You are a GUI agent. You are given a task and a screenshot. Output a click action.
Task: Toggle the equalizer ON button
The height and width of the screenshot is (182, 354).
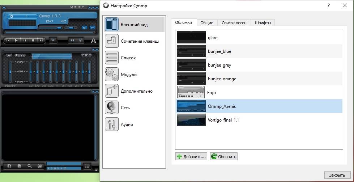coord(9,55)
